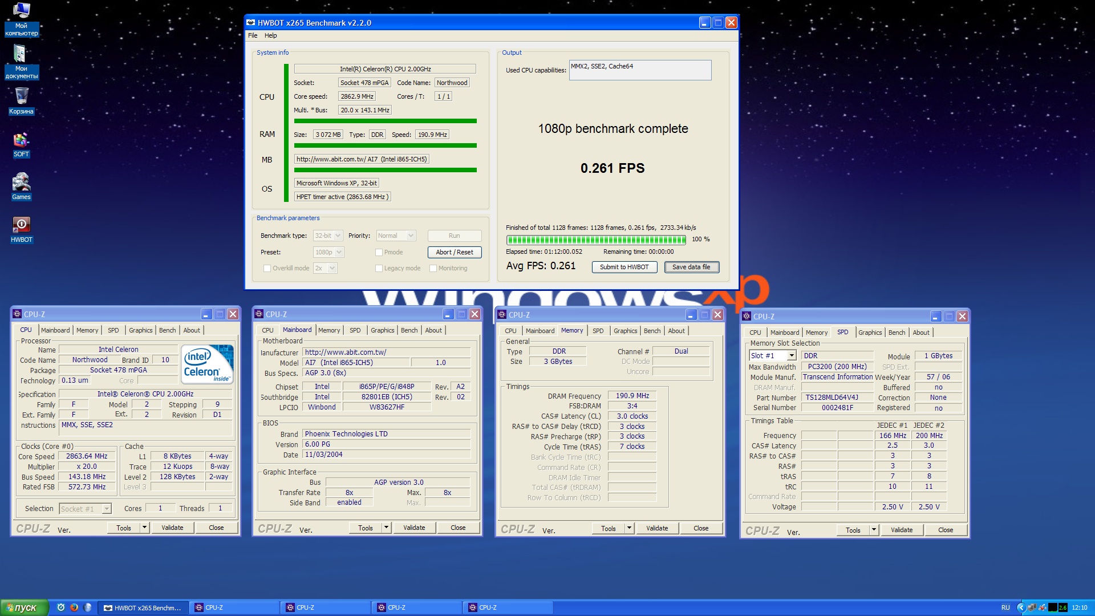
Task: Click the CPU usage graph tray icon
Action: click(x=1053, y=607)
